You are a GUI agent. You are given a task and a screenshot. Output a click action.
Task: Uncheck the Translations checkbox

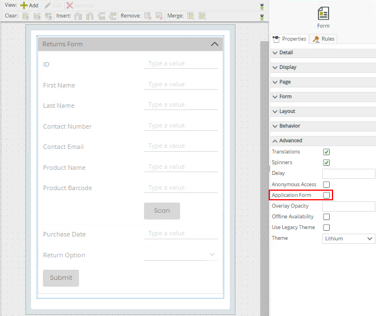tap(326, 152)
